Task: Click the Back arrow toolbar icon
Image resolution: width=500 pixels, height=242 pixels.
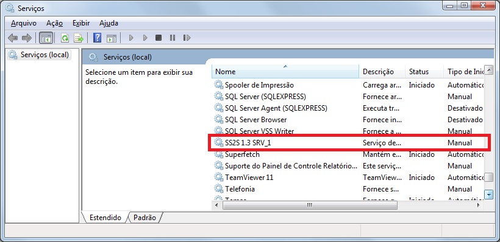Action: [x=13, y=38]
